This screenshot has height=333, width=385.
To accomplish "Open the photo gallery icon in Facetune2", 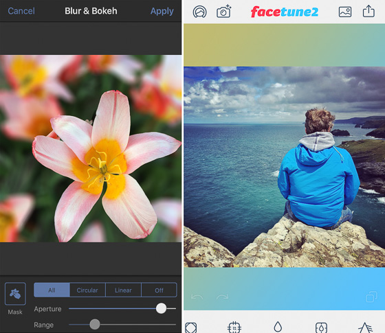I will pyautogui.click(x=345, y=12).
